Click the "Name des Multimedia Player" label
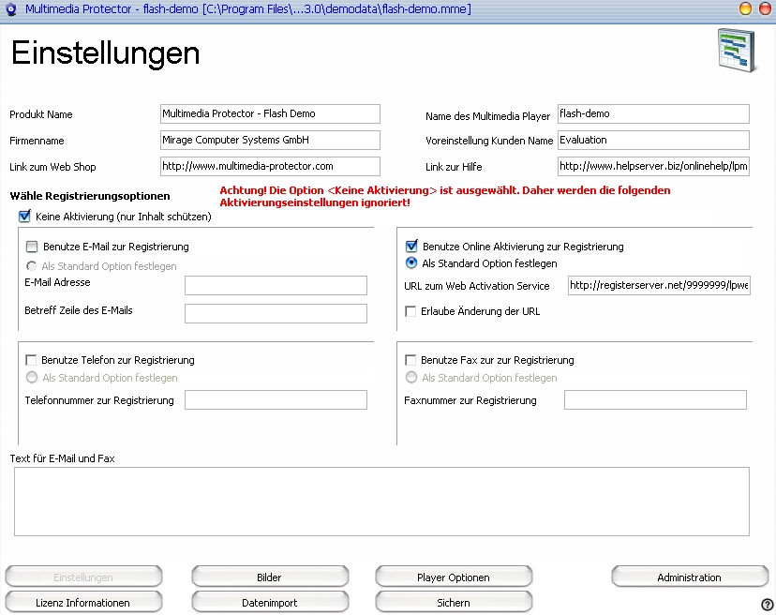The height and width of the screenshot is (615, 776). [x=487, y=116]
